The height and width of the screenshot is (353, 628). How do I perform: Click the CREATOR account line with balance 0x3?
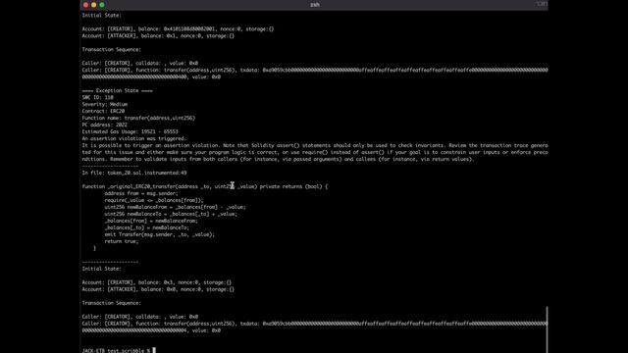pos(157,282)
